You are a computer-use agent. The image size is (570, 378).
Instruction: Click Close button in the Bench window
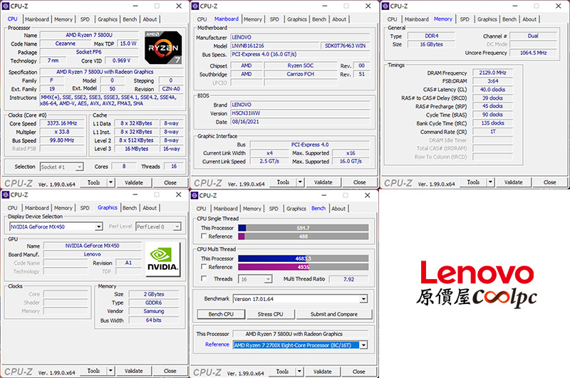(x=359, y=372)
